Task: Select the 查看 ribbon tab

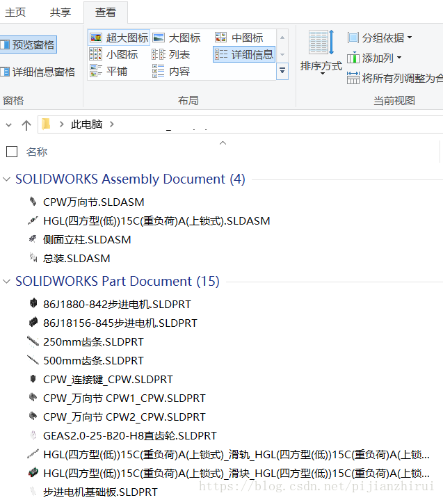Action: [106, 13]
